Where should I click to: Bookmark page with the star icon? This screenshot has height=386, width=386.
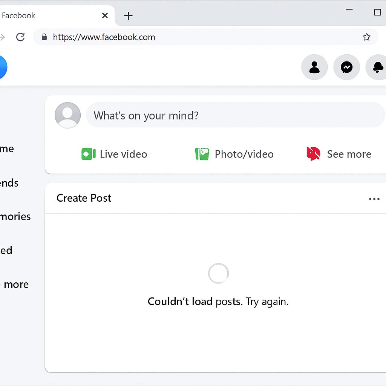[366, 37]
